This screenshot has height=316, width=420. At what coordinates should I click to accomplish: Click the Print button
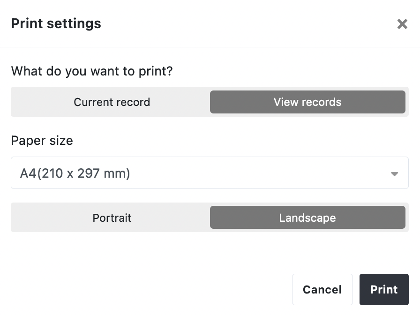pos(384,290)
